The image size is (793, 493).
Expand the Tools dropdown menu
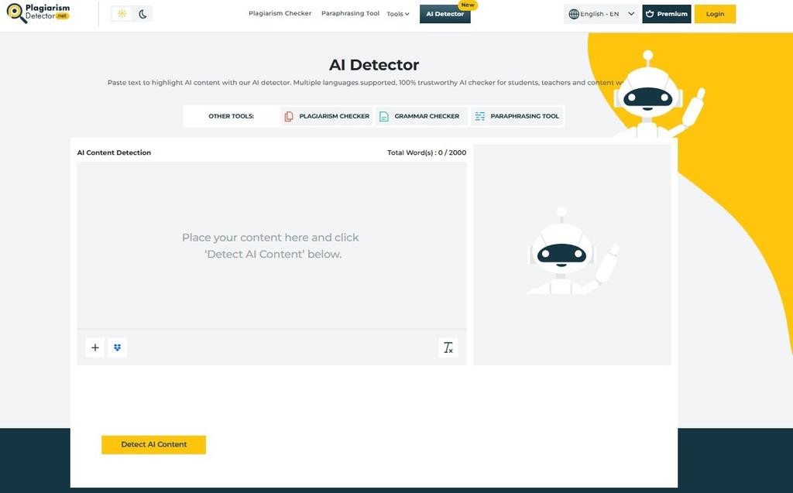click(x=398, y=14)
